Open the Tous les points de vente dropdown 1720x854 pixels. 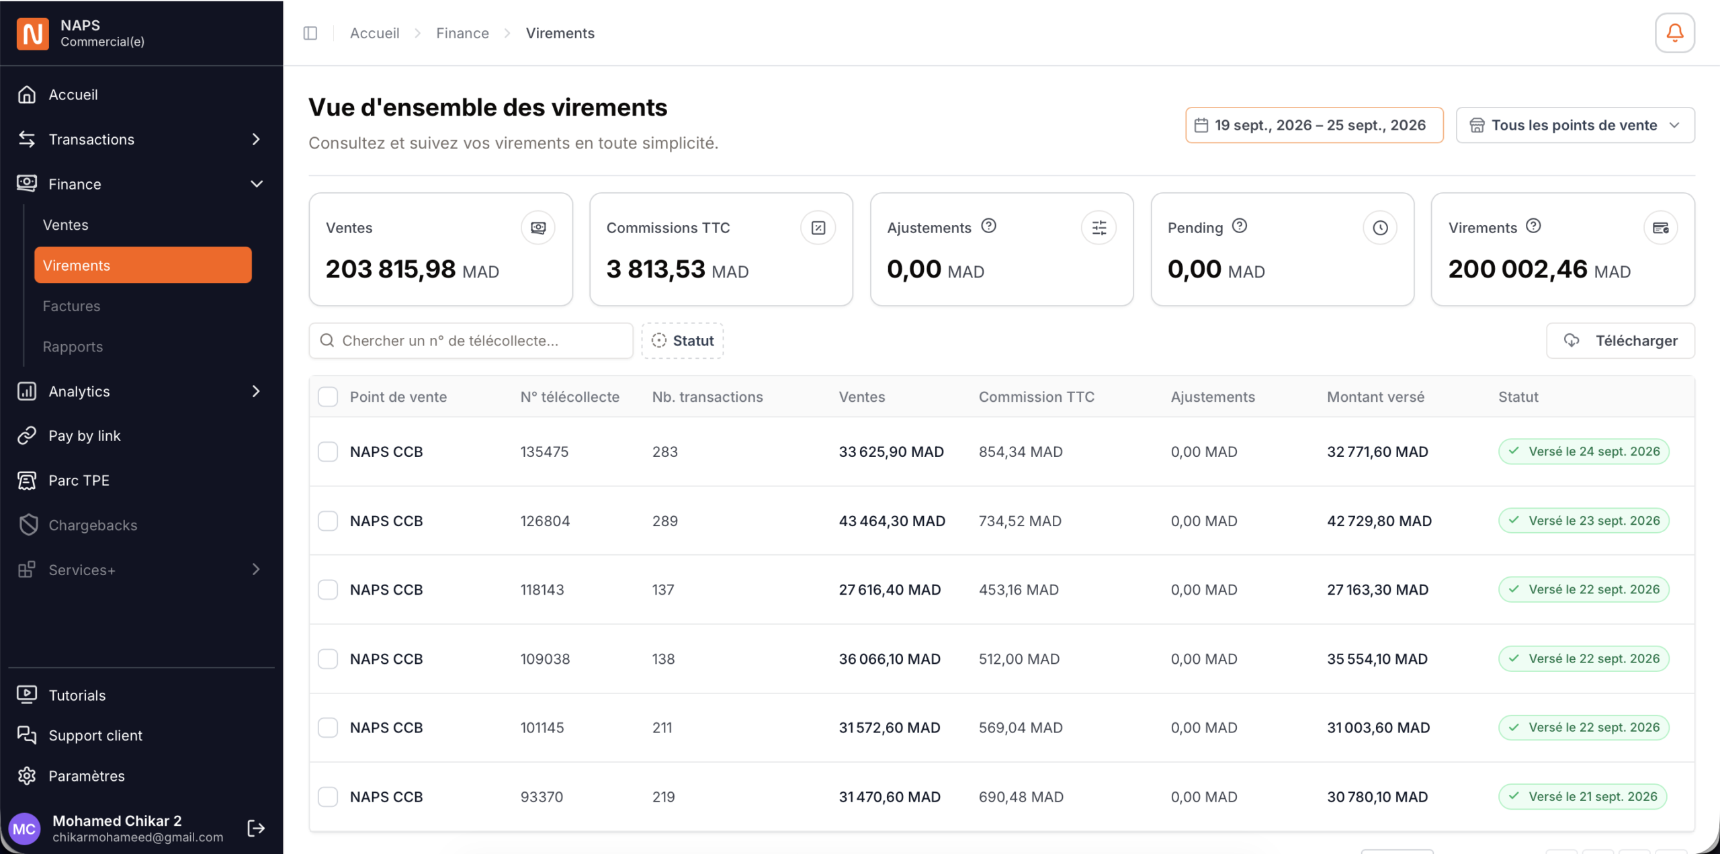pyautogui.click(x=1575, y=125)
